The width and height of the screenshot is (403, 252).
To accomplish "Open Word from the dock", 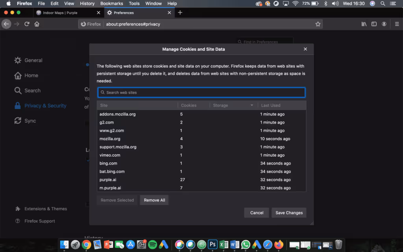I will click(x=235, y=245).
